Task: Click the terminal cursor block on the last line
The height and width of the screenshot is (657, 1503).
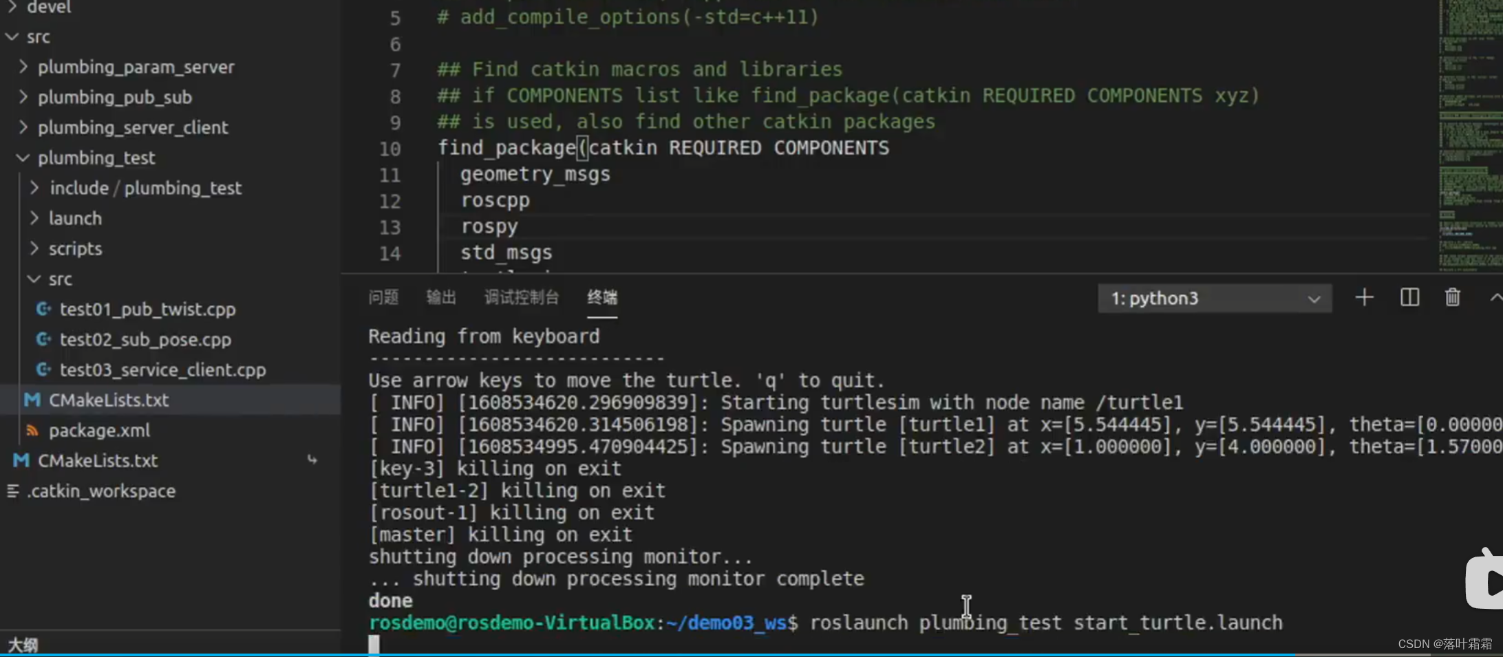Action: coord(374,645)
